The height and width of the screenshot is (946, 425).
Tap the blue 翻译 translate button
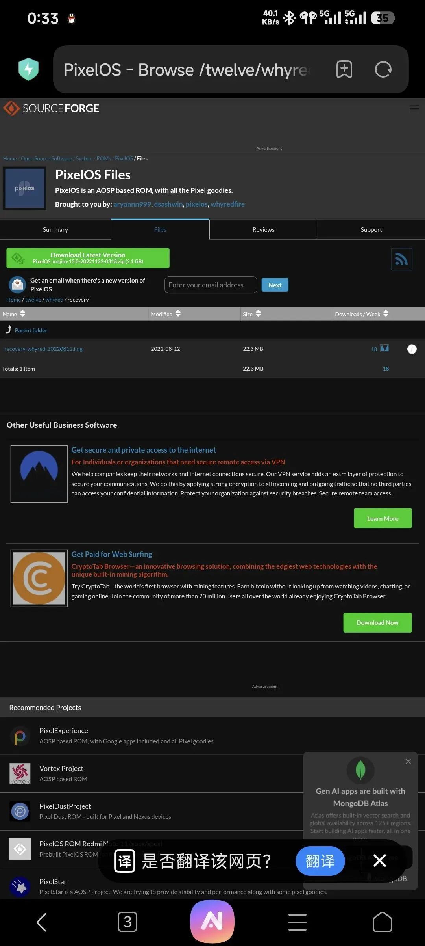tap(320, 861)
